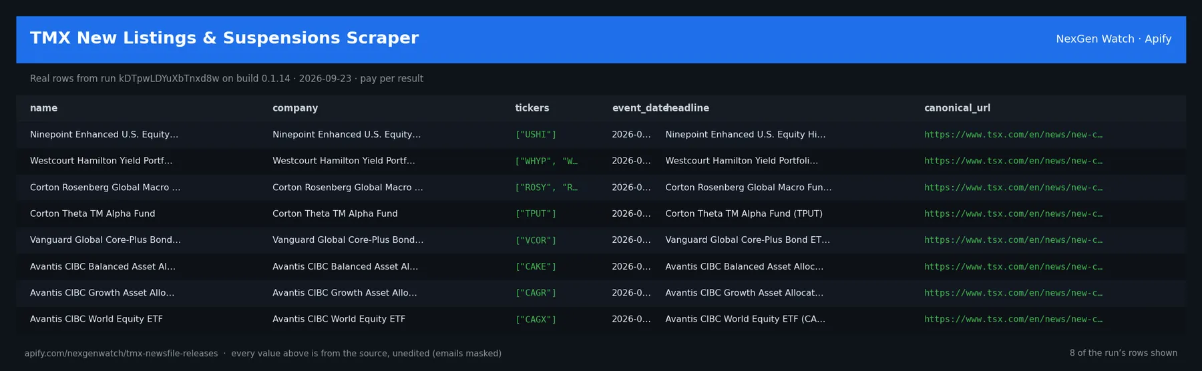Click the run info subtitle with build 0.1.14
This screenshot has height=371, width=1202.
[226, 79]
